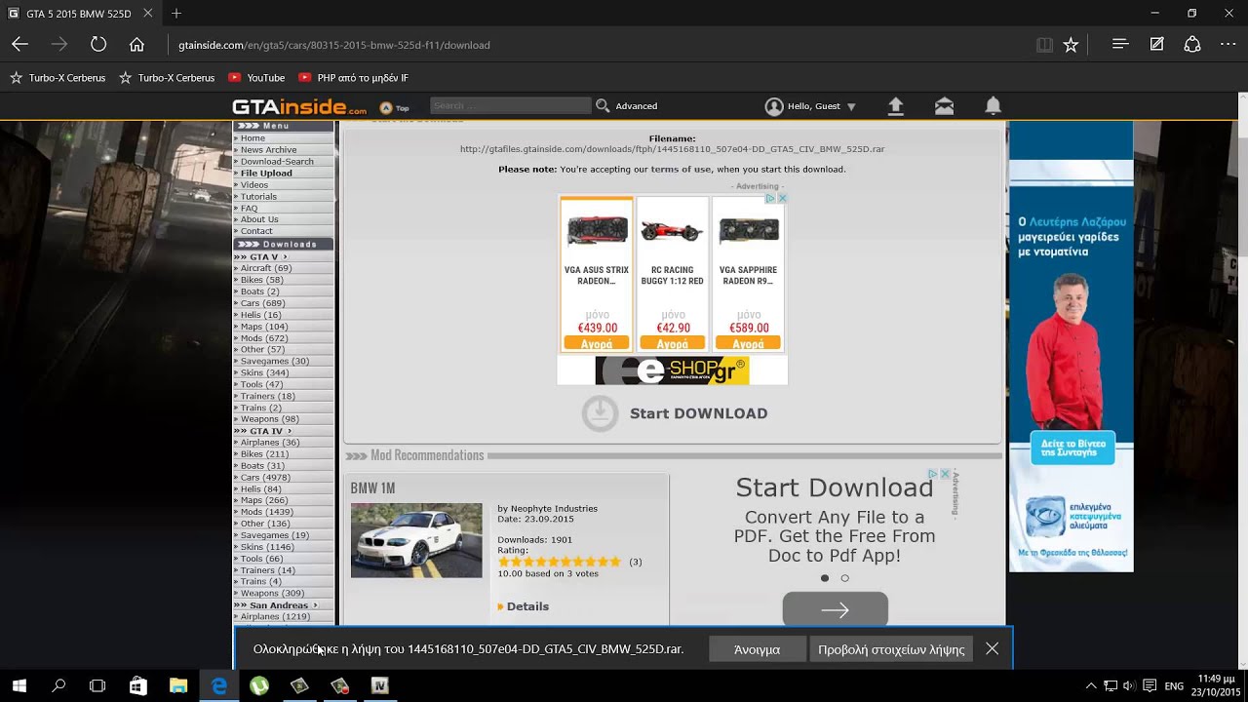Go back to the previous page

[19, 45]
